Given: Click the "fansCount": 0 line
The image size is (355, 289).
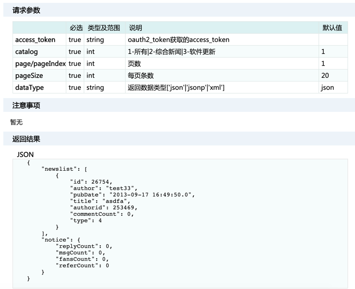Looking at the screenshot, I should point(82,259).
